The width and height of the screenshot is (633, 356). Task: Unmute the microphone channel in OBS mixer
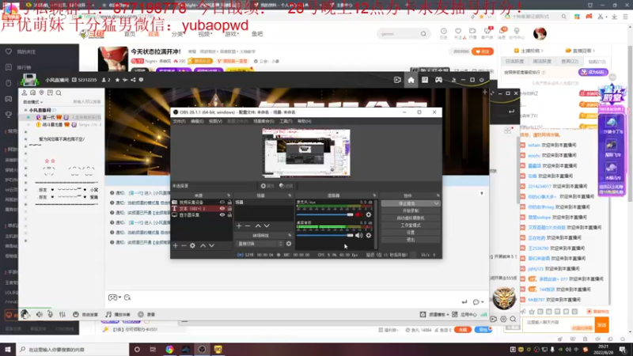pyautogui.click(x=358, y=214)
